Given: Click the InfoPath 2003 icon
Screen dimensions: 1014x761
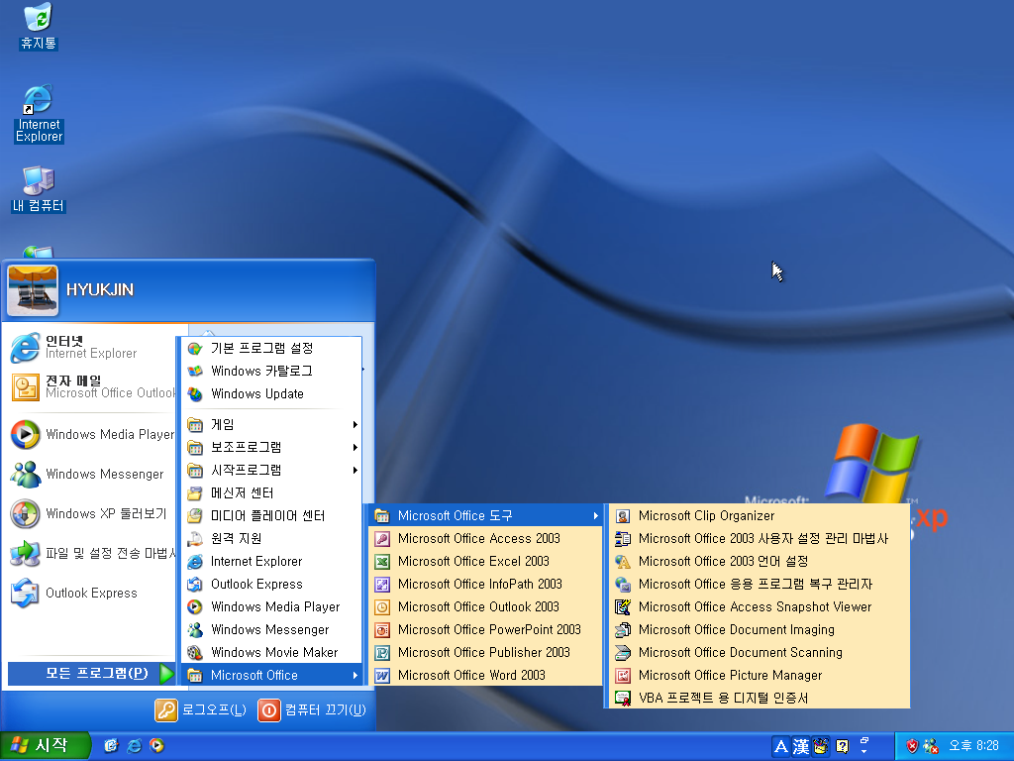Looking at the screenshot, I should point(382,585).
